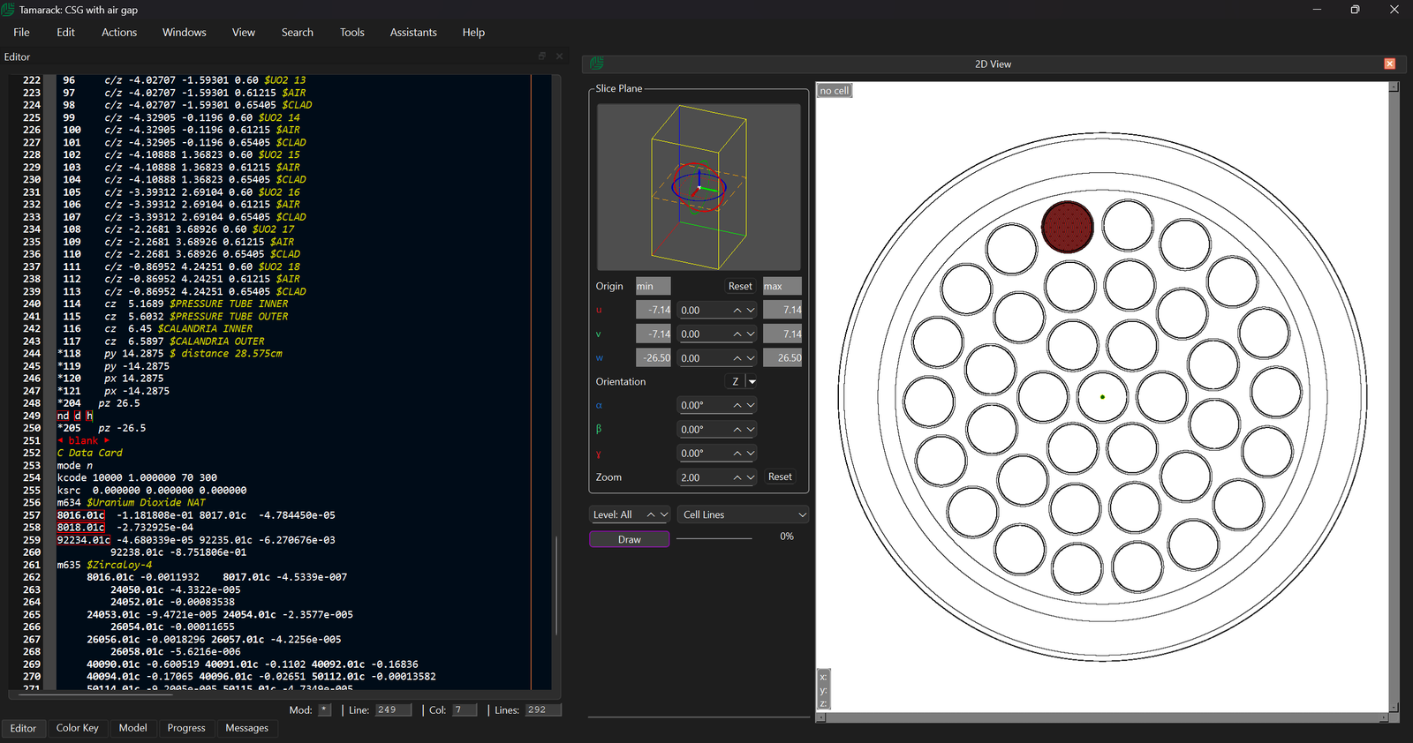The width and height of the screenshot is (1413, 743).
Task: Open the File menu
Action: tap(22, 33)
